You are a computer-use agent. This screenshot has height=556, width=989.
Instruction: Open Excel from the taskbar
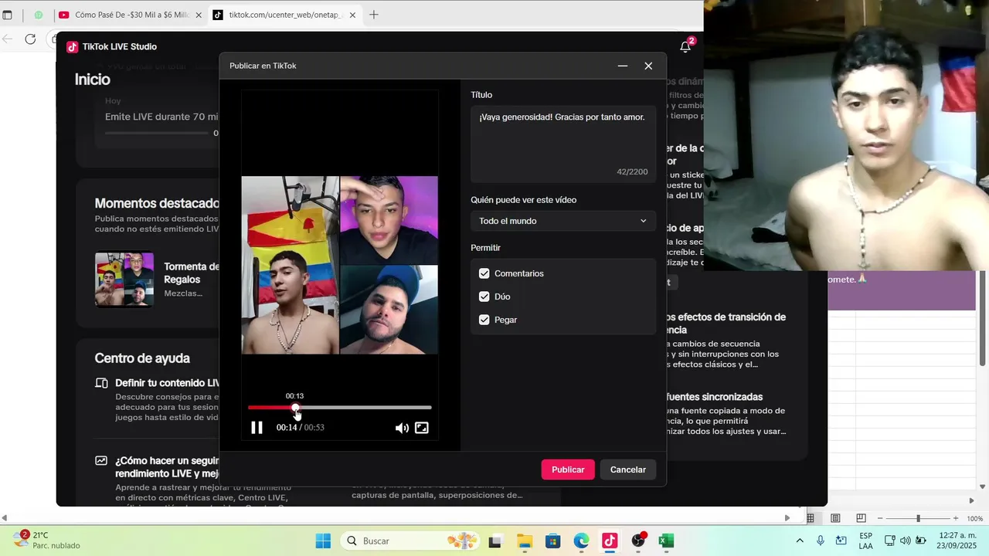coord(667,541)
